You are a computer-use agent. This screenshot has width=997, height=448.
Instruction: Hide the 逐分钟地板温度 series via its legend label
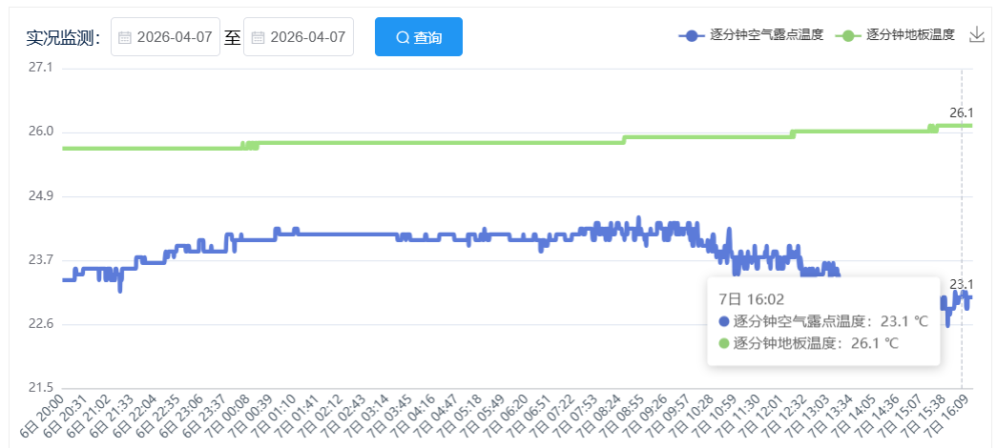pyautogui.click(x=910, y=35)
